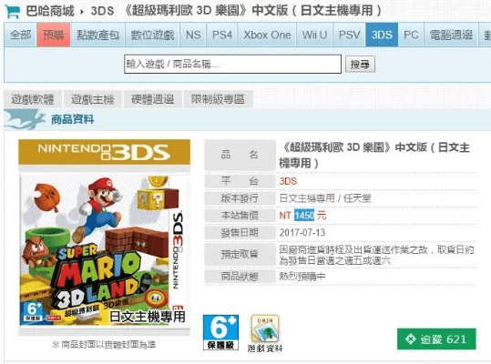Focus the game name search field
491x364 pixels.
pos(232,64)
